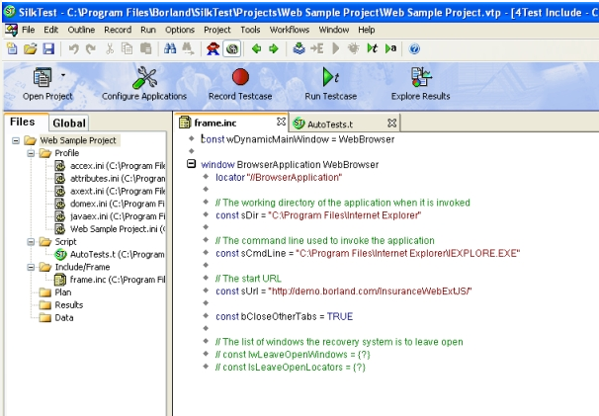
Task: Select the Plan folder
Action: pyautogui.click(x=55, y=292)
